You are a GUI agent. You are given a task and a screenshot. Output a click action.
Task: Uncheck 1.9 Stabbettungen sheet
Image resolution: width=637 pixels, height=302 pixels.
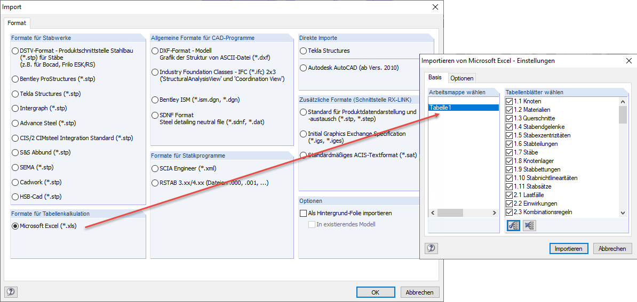click(x=509, y=169)
